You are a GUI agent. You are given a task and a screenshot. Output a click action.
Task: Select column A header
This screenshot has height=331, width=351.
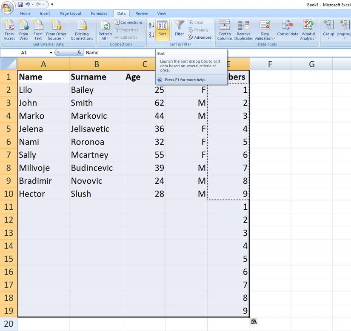[x=43, y=64]
